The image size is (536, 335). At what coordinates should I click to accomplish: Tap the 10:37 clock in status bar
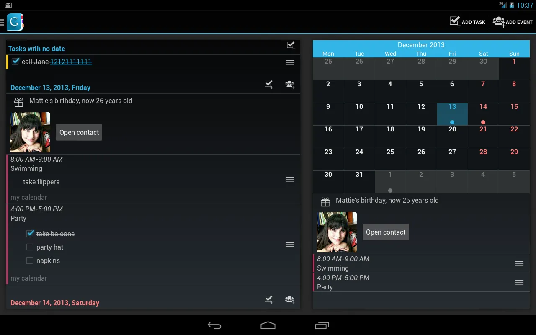pos(525,5)
